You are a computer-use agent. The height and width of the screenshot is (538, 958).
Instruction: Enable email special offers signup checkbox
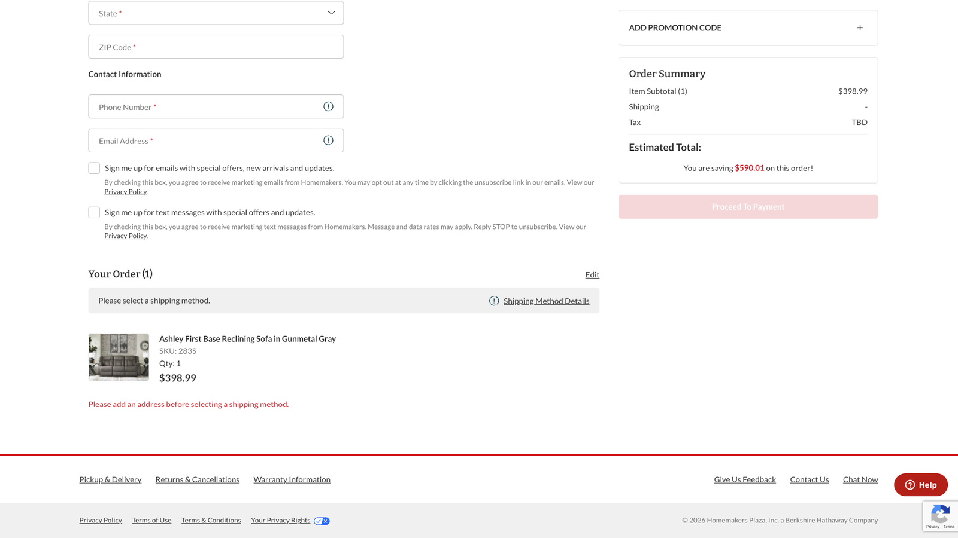[94, 169]
